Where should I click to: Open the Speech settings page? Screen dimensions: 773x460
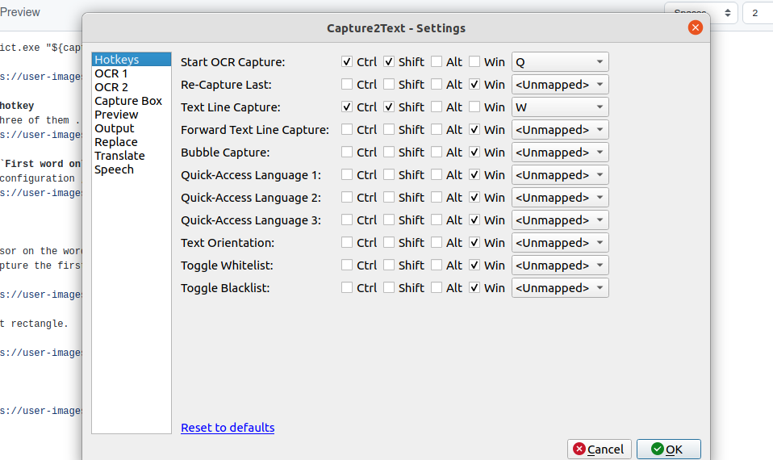click(132, 169)
